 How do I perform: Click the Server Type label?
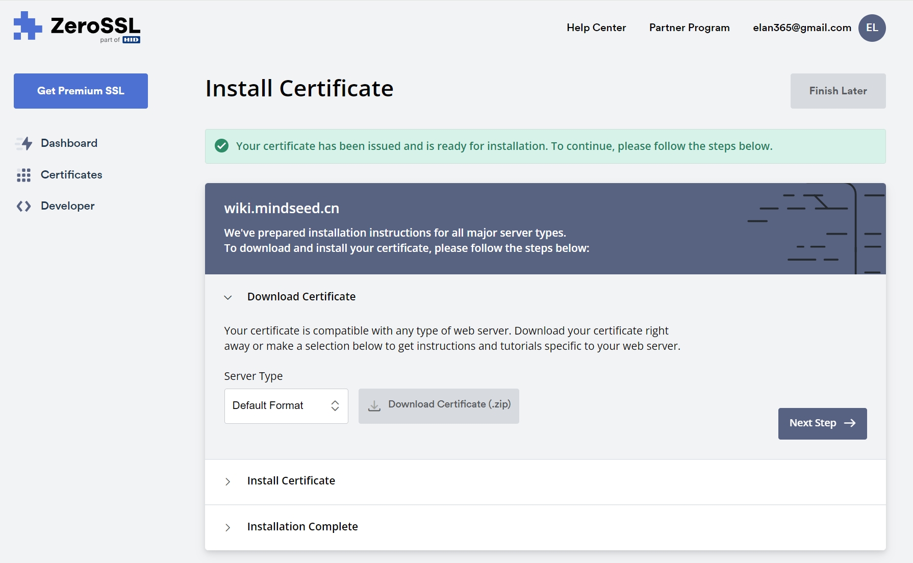pyautogui.click(x=253, y=376)
